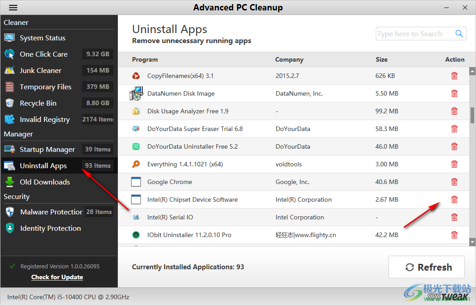
Task: Click Currently Installed Applications: 93 text
Action: (x=188, y=267)
